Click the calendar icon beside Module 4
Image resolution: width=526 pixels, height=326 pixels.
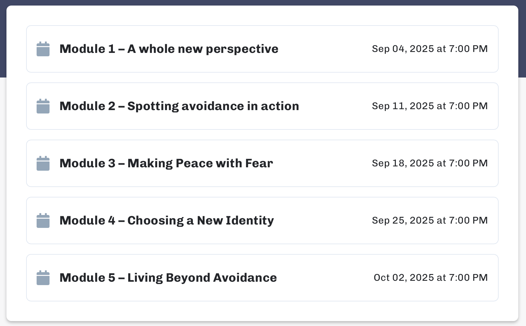pos(43,221)
